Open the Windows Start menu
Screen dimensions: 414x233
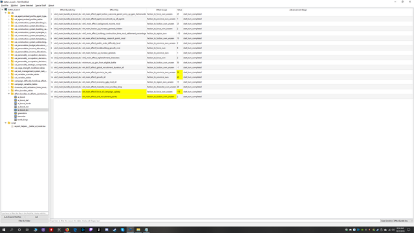[x=4, y=230]
